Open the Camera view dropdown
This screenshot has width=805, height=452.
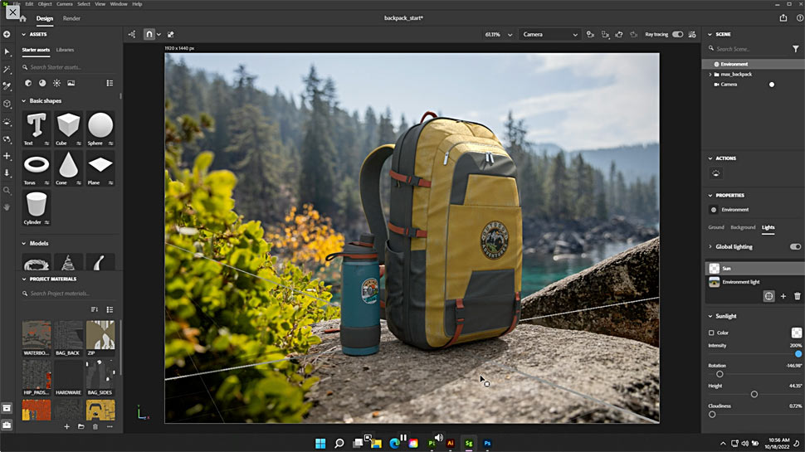(x=549, y=34)
